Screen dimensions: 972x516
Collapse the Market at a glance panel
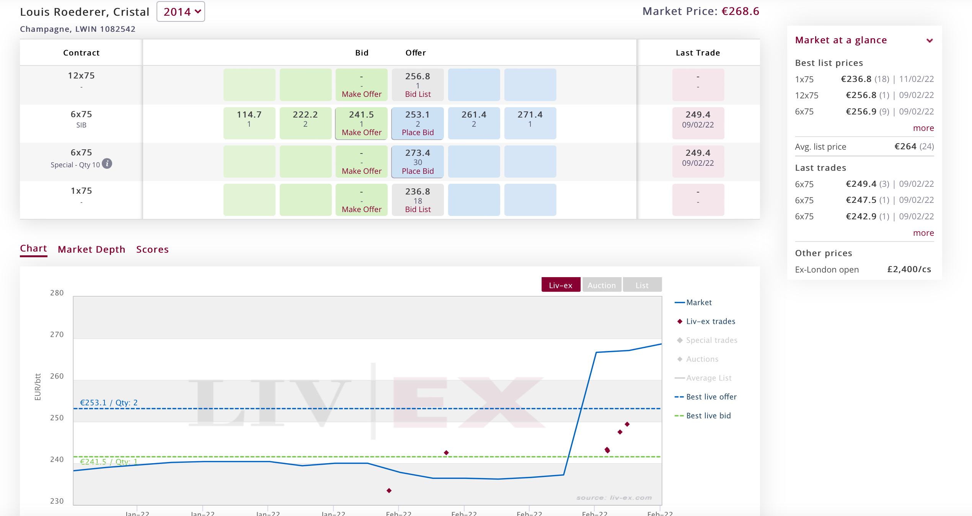click(x=930, y=40)
